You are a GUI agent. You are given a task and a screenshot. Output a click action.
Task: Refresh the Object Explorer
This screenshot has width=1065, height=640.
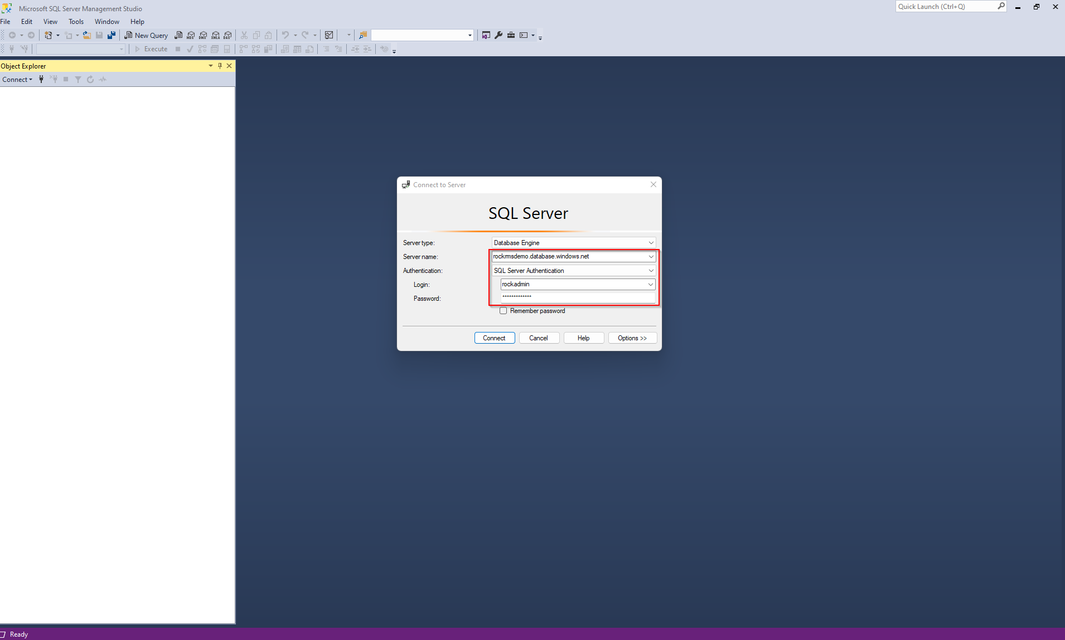[90, 79]
